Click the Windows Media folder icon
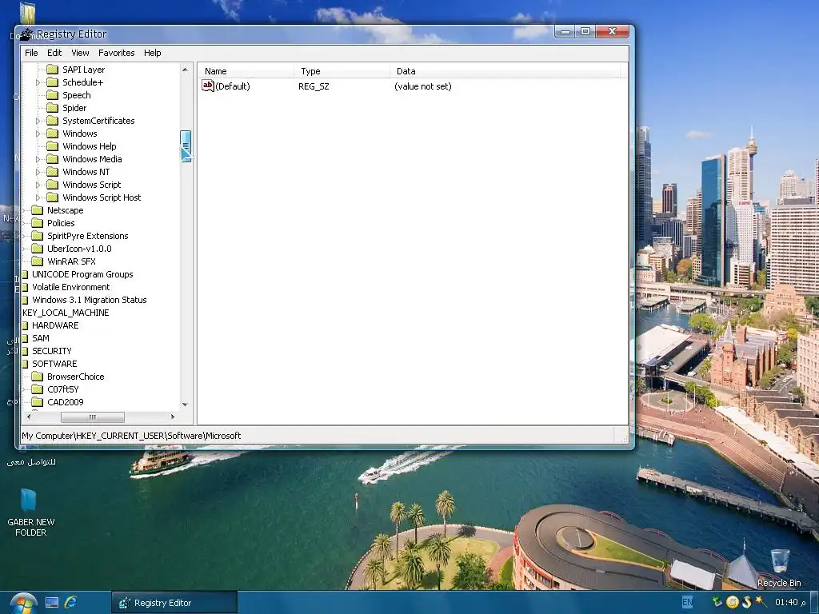 pyautogui.click(x=52, y=159)
